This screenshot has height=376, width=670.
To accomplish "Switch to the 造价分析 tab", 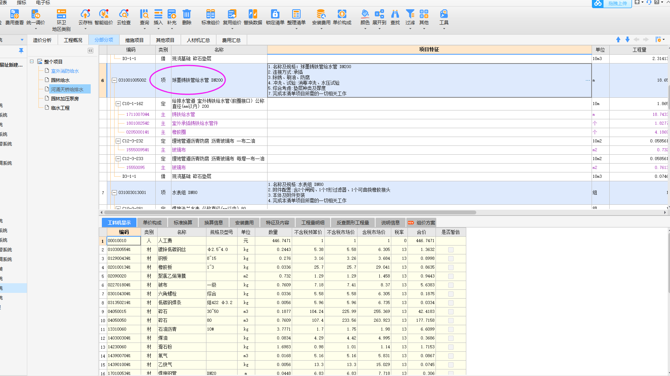I will (42, 40).
